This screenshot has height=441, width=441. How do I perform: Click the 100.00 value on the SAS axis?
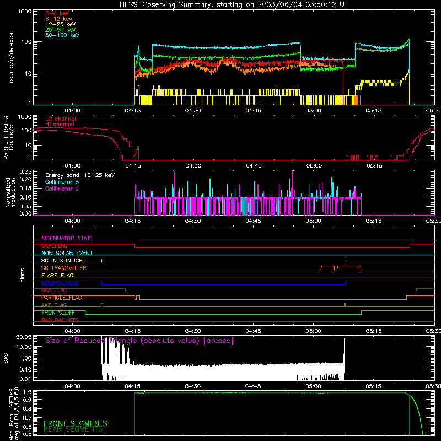(x=21, y=337)
